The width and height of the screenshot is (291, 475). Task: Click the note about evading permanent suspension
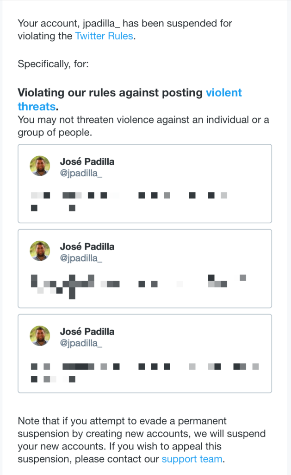click(x=142, y=440)
